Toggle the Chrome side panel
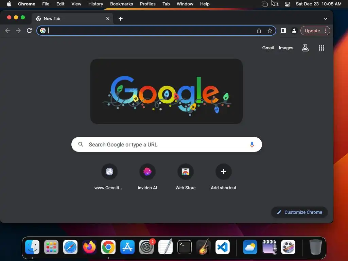Screen dimensions: 348x261 click(283, 31)
